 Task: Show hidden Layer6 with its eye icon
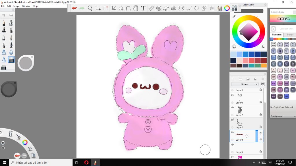pyautogui.click(x=232, y=120)
